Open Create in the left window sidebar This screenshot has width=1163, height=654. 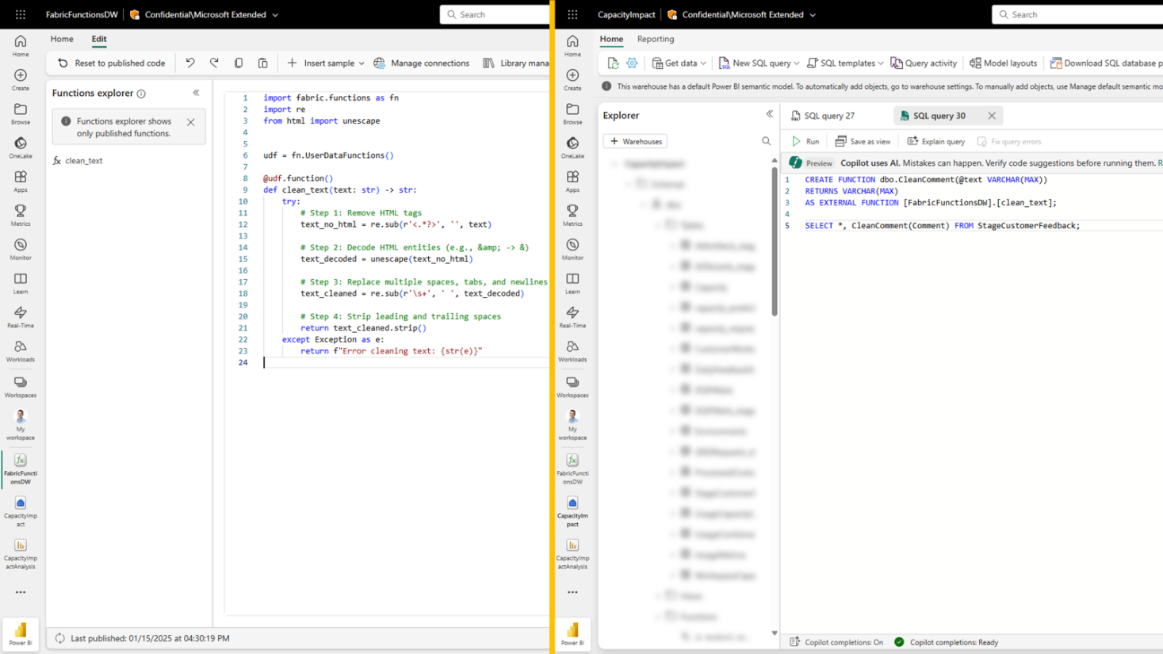(21, 80)
